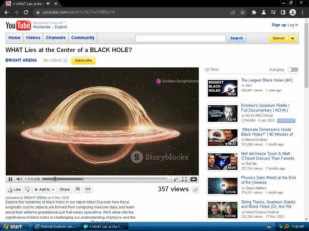Bookmark this page with the star icon
Image resolution: width=309 pixels, height=231 pixels.
243,12
